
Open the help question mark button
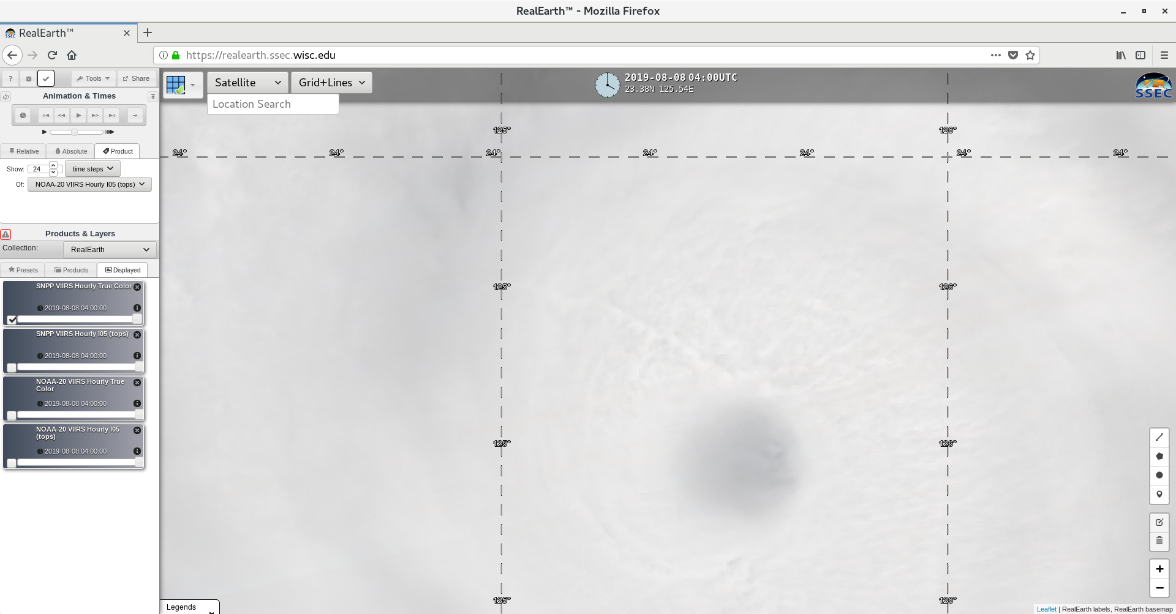[x=10, y=78]
